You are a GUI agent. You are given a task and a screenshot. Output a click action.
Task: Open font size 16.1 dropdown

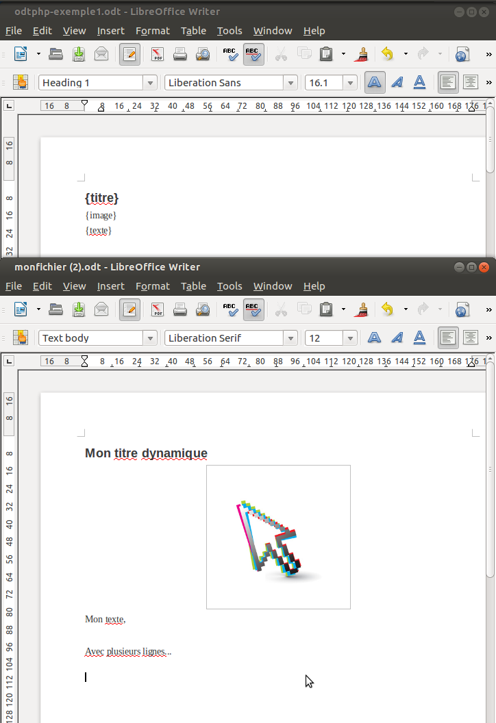point(350,83)
